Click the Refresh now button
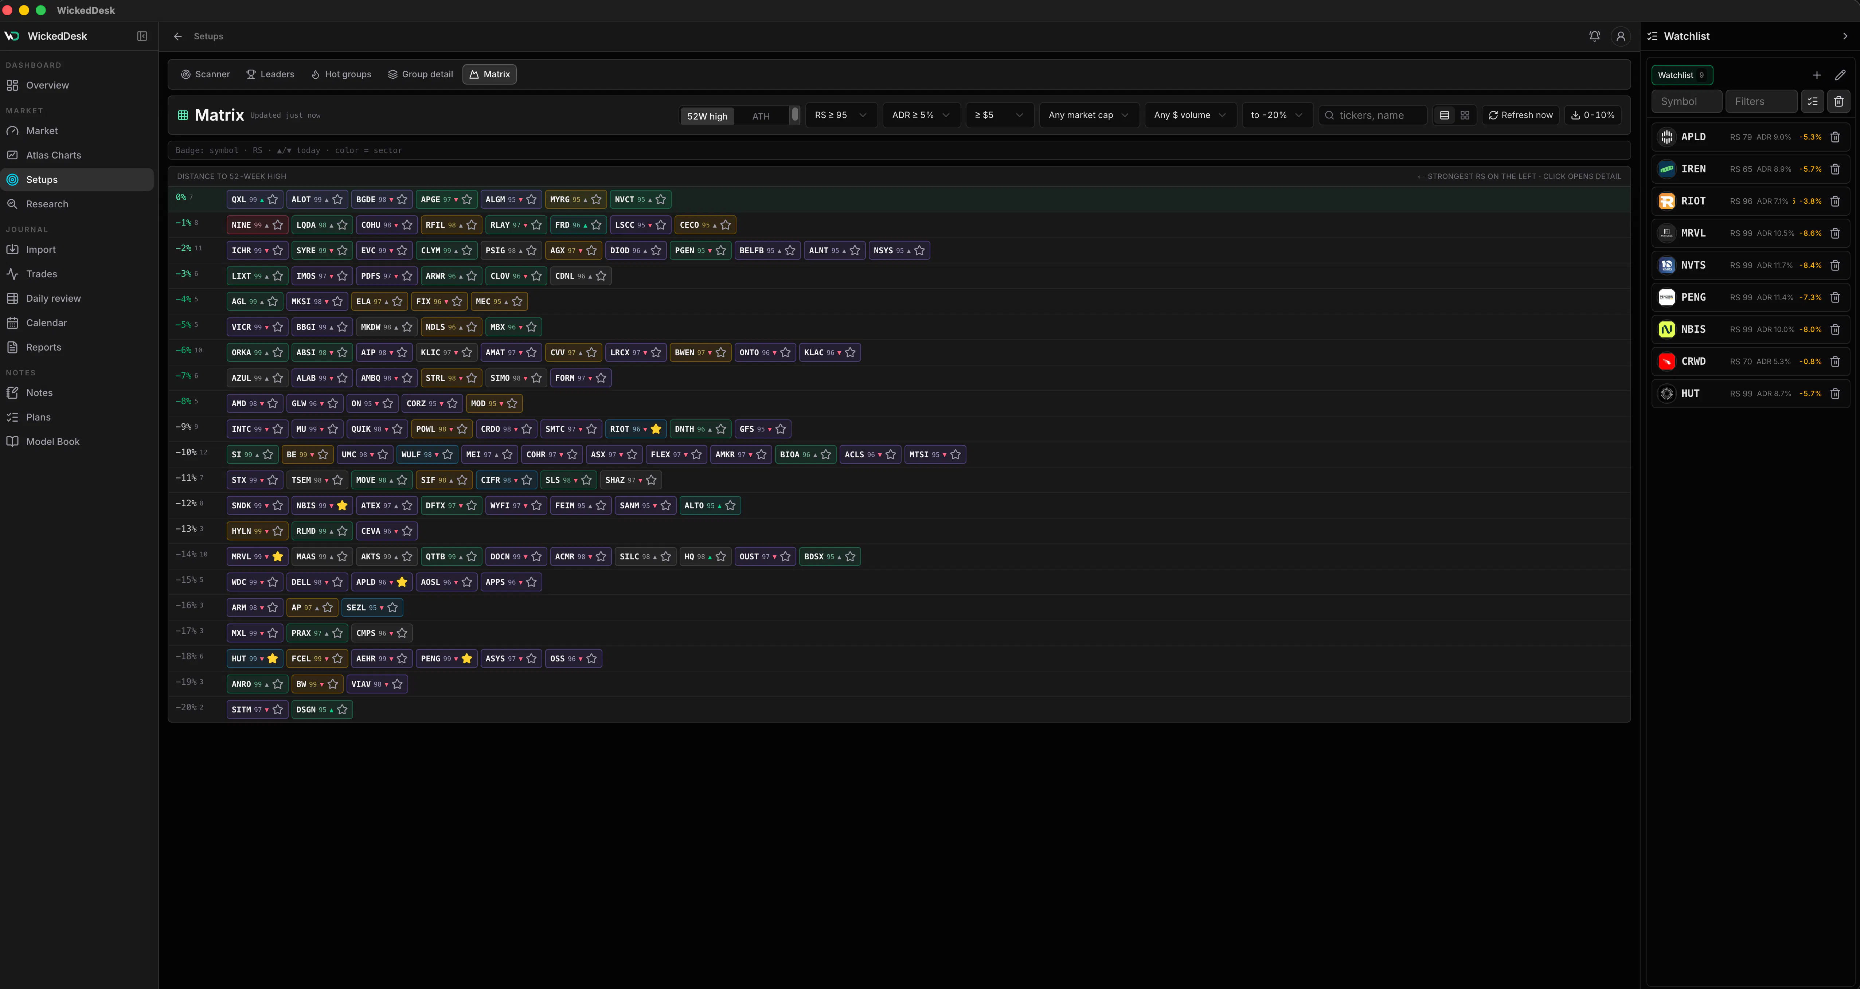The image size is (1860, 989). [1521, 116]
